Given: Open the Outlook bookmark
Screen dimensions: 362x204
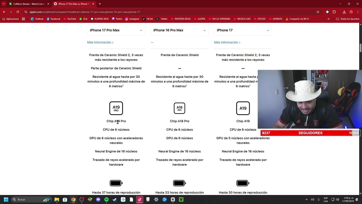Looking at the screenshot, I should [37, 19].
